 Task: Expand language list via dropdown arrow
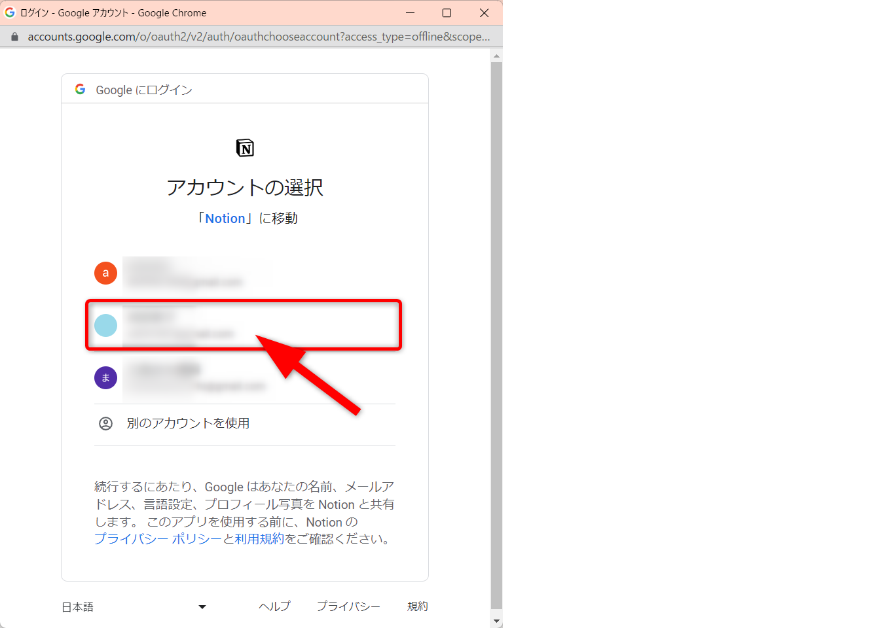(x=202, y=607)
